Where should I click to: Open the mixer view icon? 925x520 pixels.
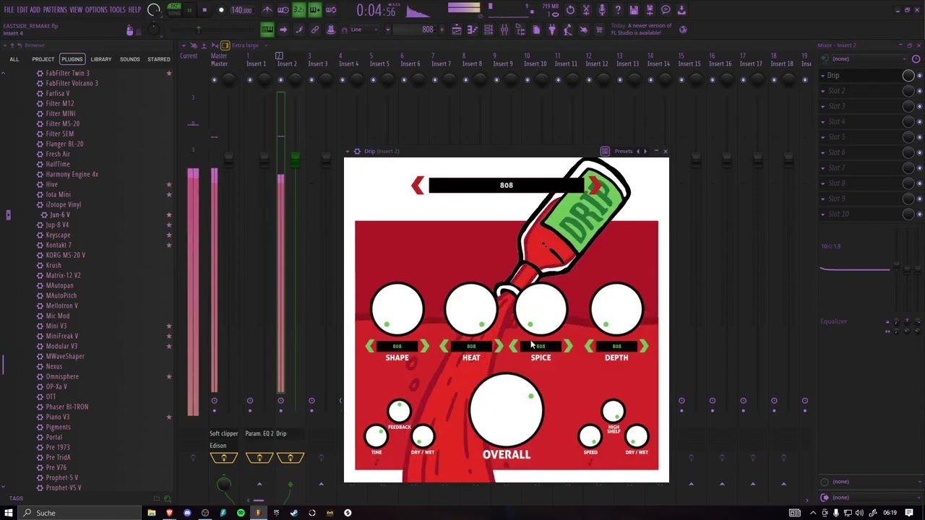point(504,30)
